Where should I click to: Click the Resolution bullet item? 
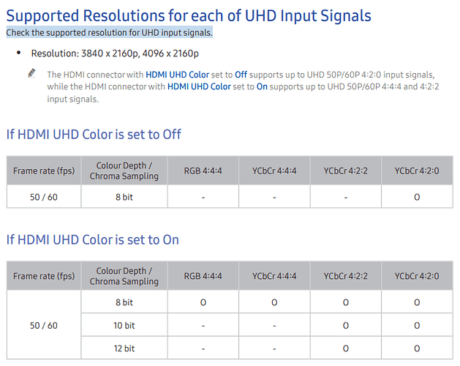115,53
